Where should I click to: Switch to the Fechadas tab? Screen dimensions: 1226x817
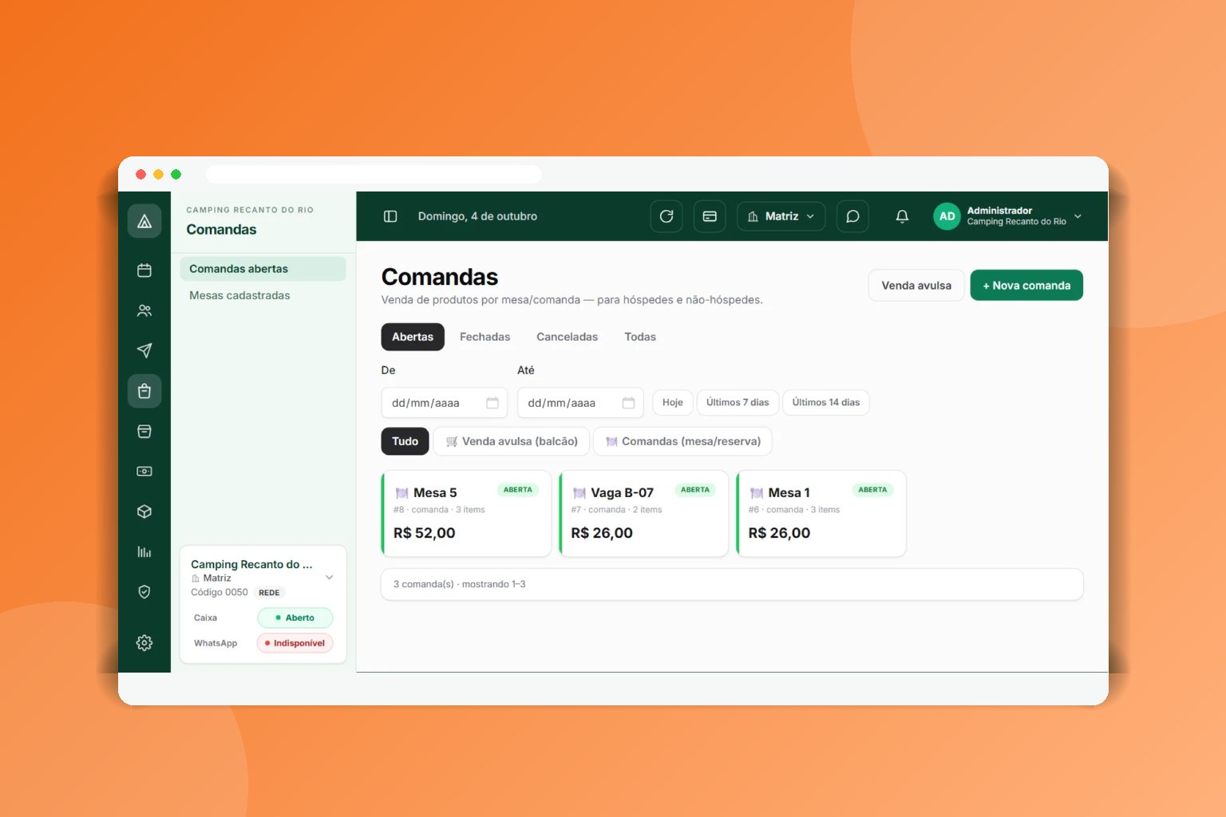pyautogui.click(x=484, y=337)
